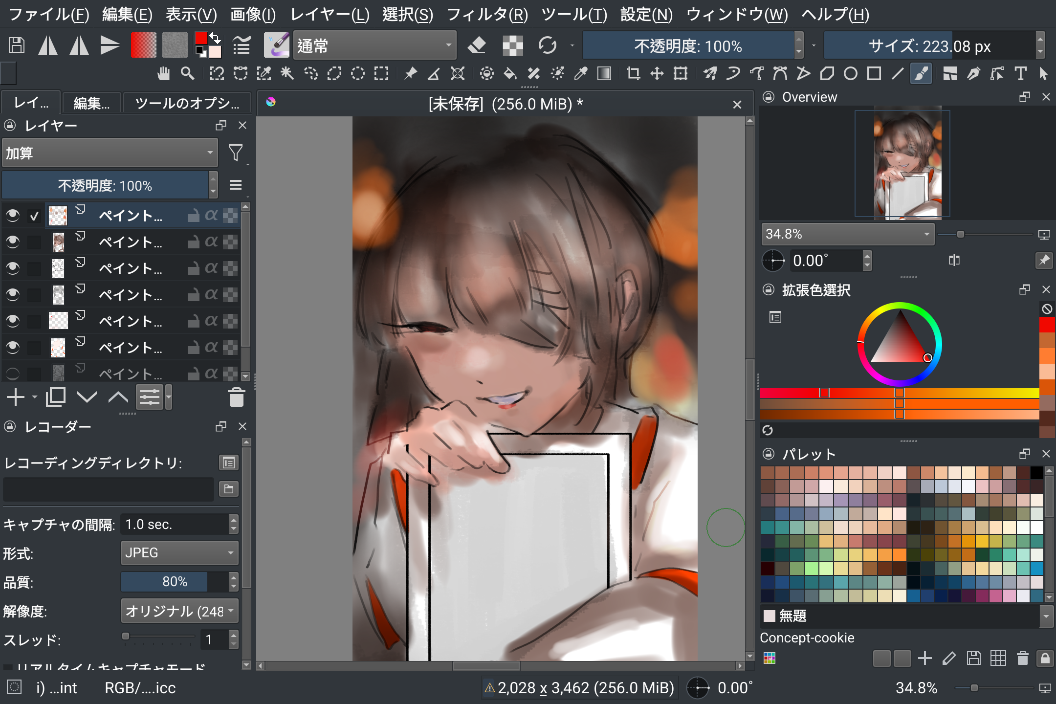Select the Text tool

(x=1020, y=74)
